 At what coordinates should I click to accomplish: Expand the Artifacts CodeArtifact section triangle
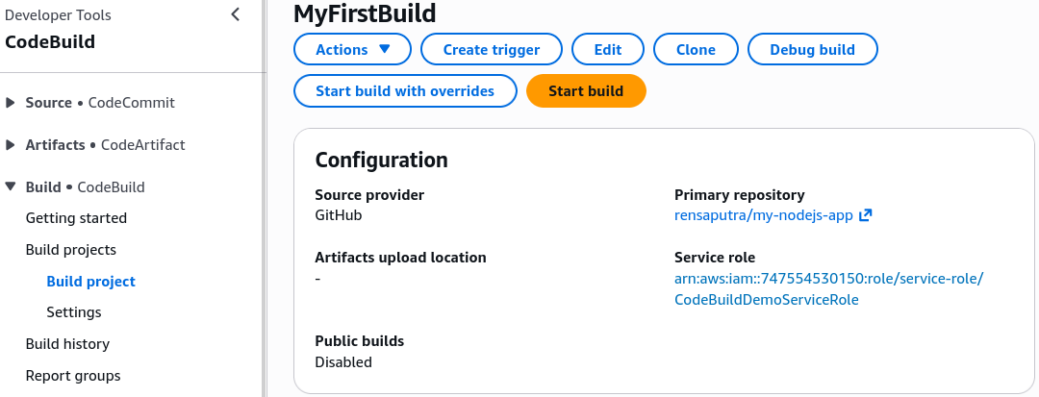(x=10, y=145)
